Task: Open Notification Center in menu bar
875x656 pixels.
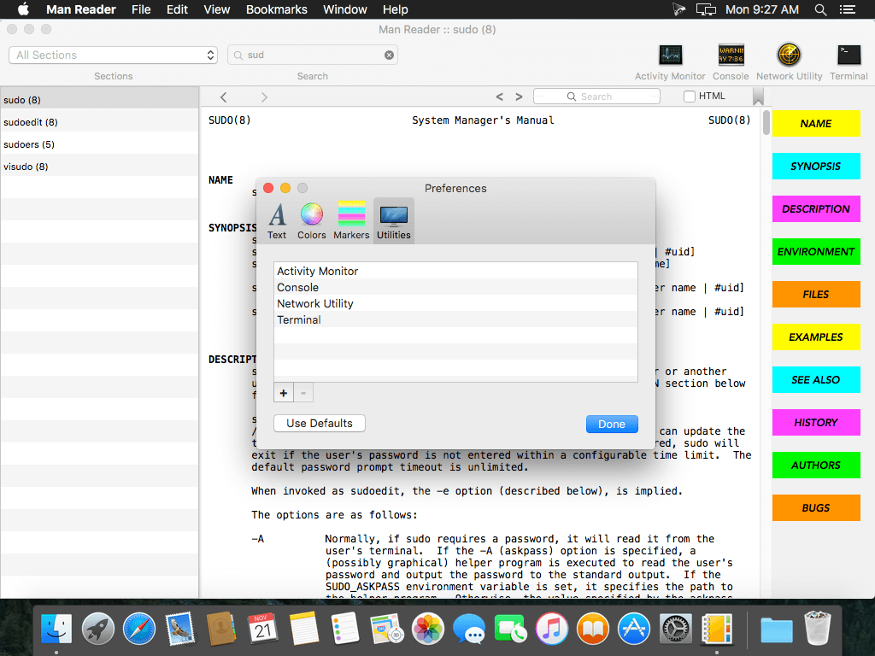Action: (848, 9)
